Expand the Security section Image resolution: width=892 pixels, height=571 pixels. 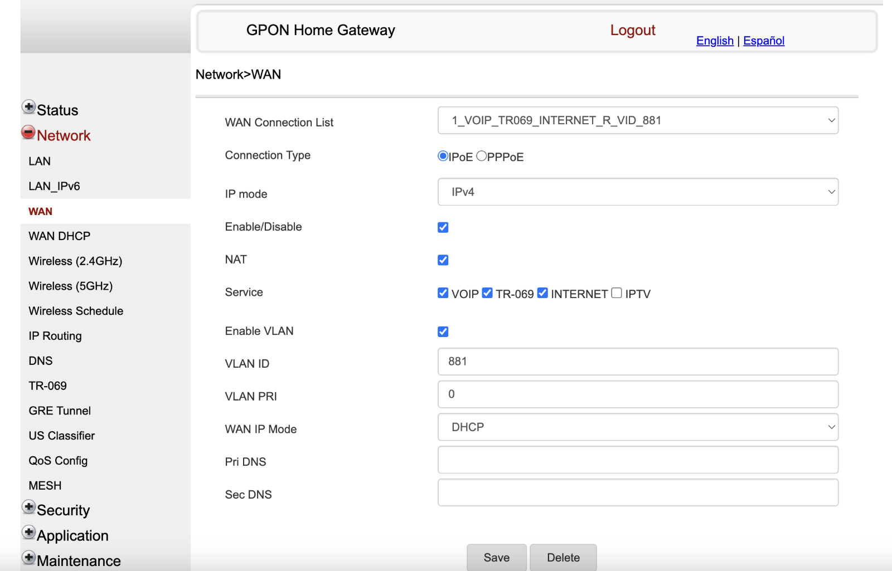(x=28, y=506)
